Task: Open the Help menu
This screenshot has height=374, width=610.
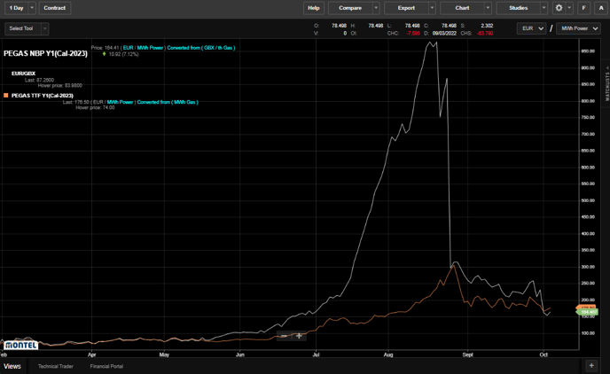Action: [314, 8]
